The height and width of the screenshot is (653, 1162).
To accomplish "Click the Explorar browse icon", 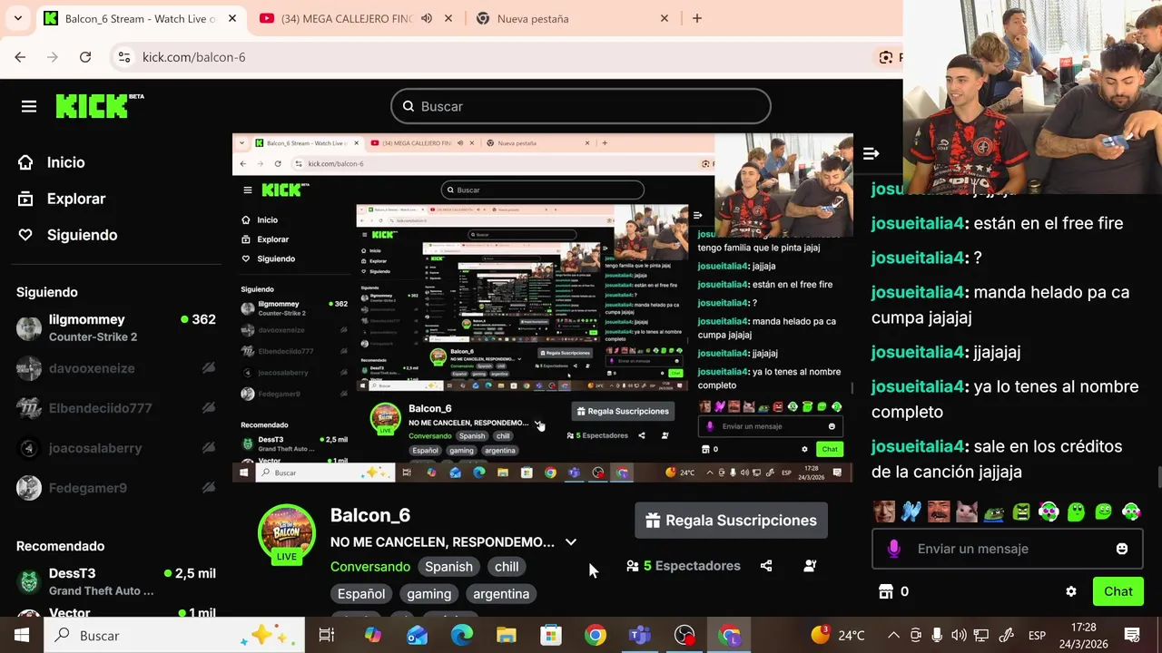I will (25, 199).
